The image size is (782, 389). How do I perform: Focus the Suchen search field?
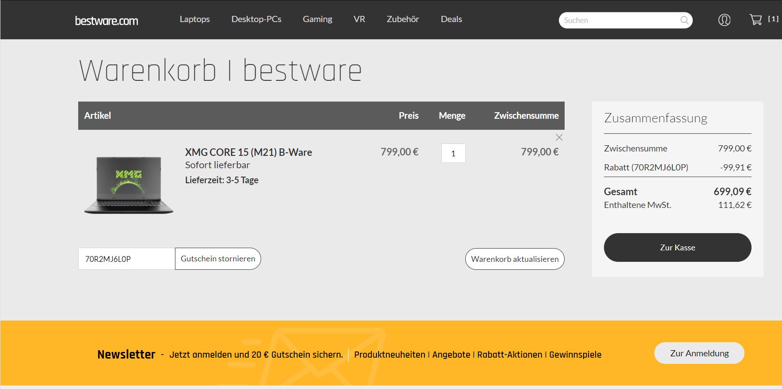(x=626, y=20)
